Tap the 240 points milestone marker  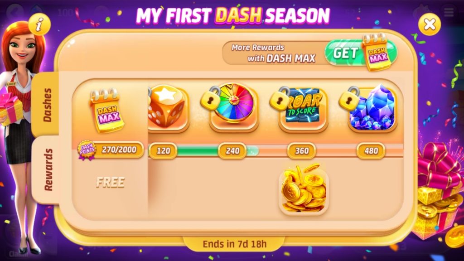click(232, 150)
